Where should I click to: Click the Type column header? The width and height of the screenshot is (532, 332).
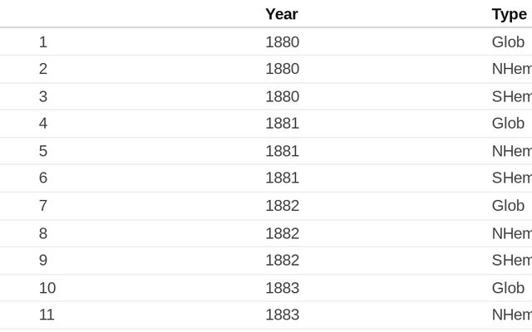coord(509,14)
